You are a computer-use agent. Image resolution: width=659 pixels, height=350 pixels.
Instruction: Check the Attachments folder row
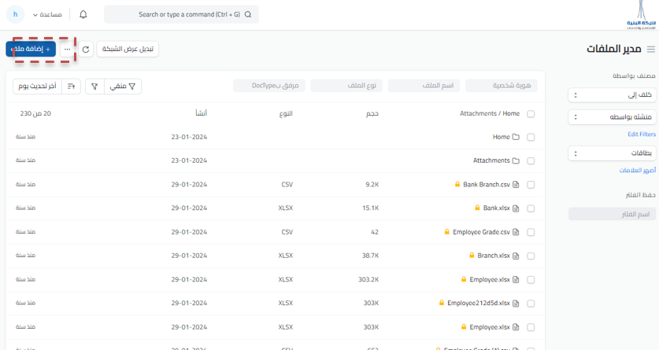click(x=531, y=160)
